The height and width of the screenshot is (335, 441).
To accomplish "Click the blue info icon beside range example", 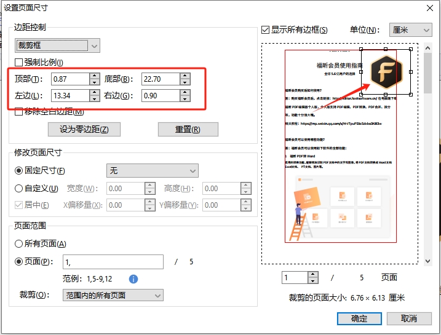I will tap(133, 279).
